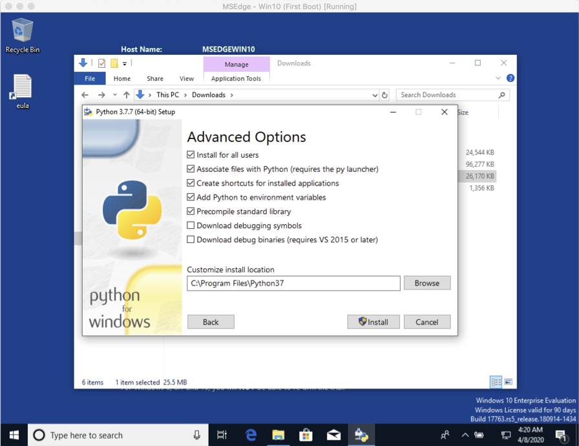The height and width of the screenshot is (446, 579).
Task: Switch to the View ribbon tab
Action: 186,78
